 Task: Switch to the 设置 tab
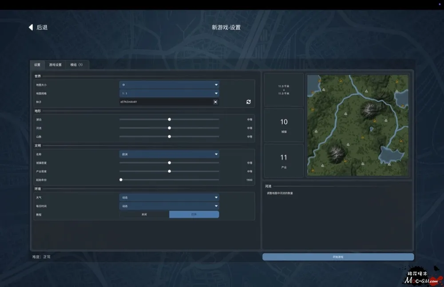(x=37, y=65)
